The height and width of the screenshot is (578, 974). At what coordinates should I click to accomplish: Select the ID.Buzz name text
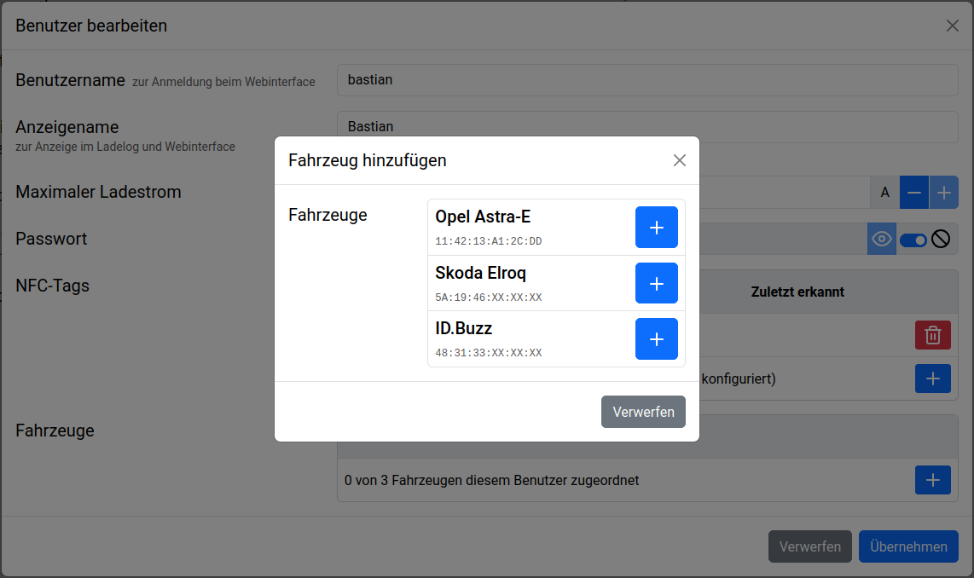coord(463,328)
